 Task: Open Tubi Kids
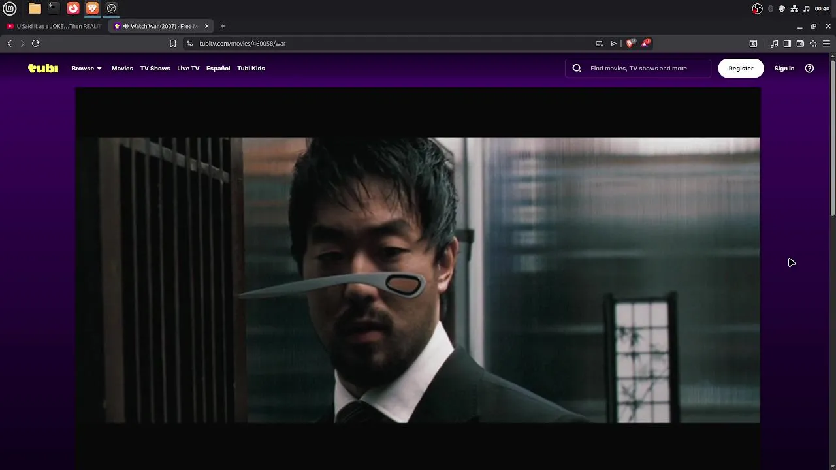[x=251, y=68]
